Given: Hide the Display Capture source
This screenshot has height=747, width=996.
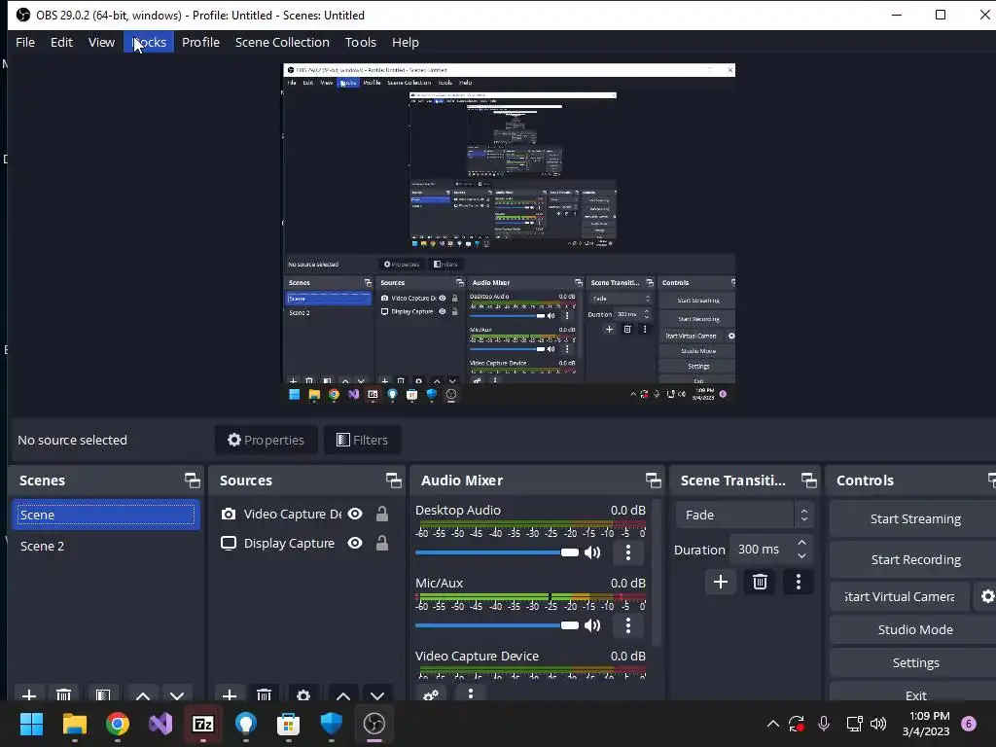Looking at the screenshot, I should click(355, 543).
